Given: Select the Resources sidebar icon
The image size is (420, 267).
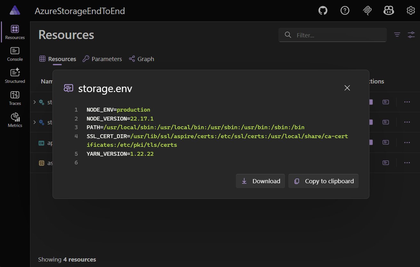Looking at the screenshot, I should pos(14,31).
